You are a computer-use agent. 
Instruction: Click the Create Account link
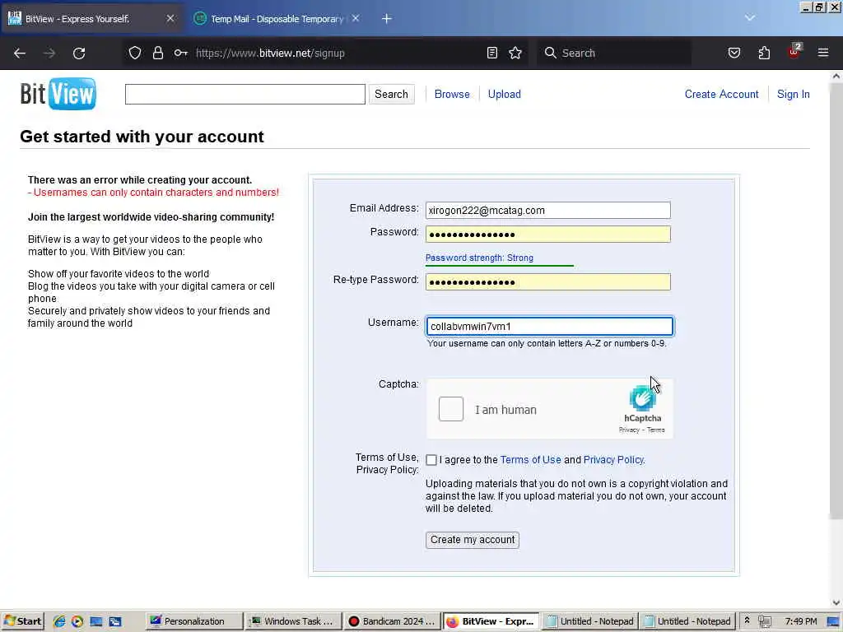tap(721, 94)
